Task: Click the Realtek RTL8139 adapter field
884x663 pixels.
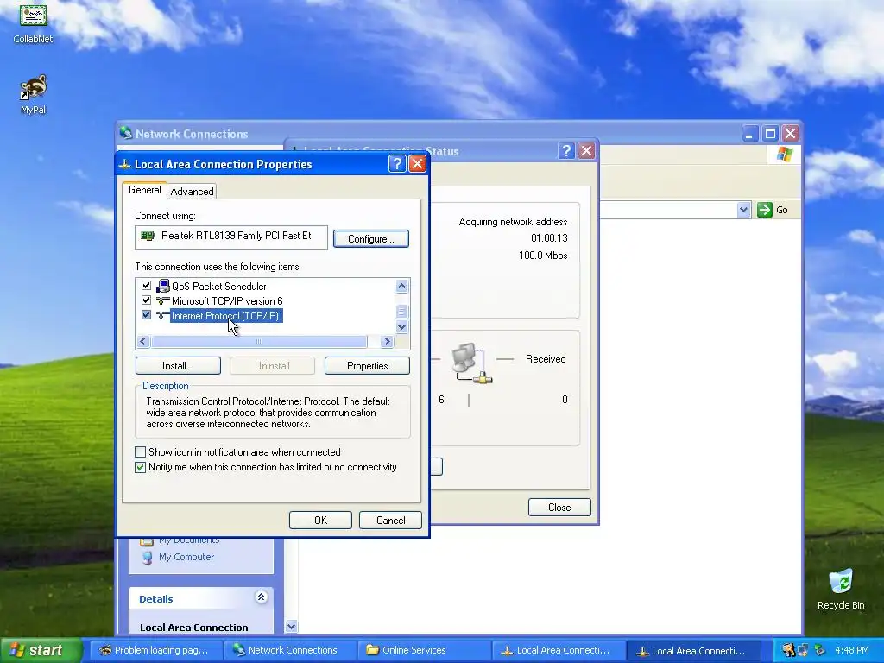Action: point(231,237)
